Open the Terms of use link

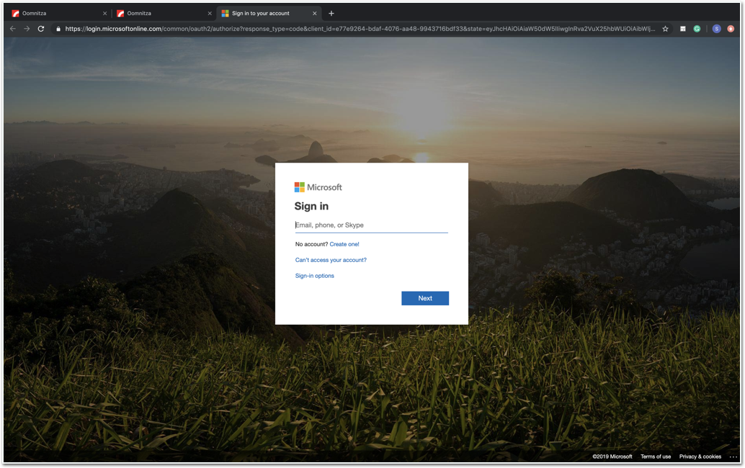pyautogui.click(x=656, y=456)
